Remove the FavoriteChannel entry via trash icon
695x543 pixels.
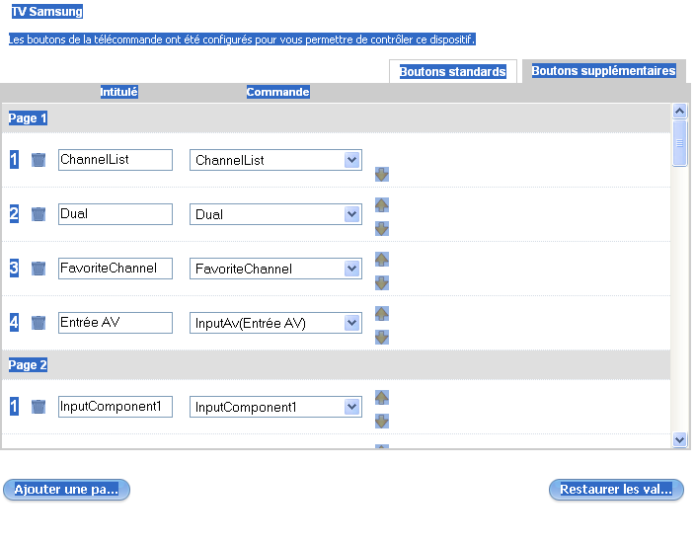pos(39,269)
